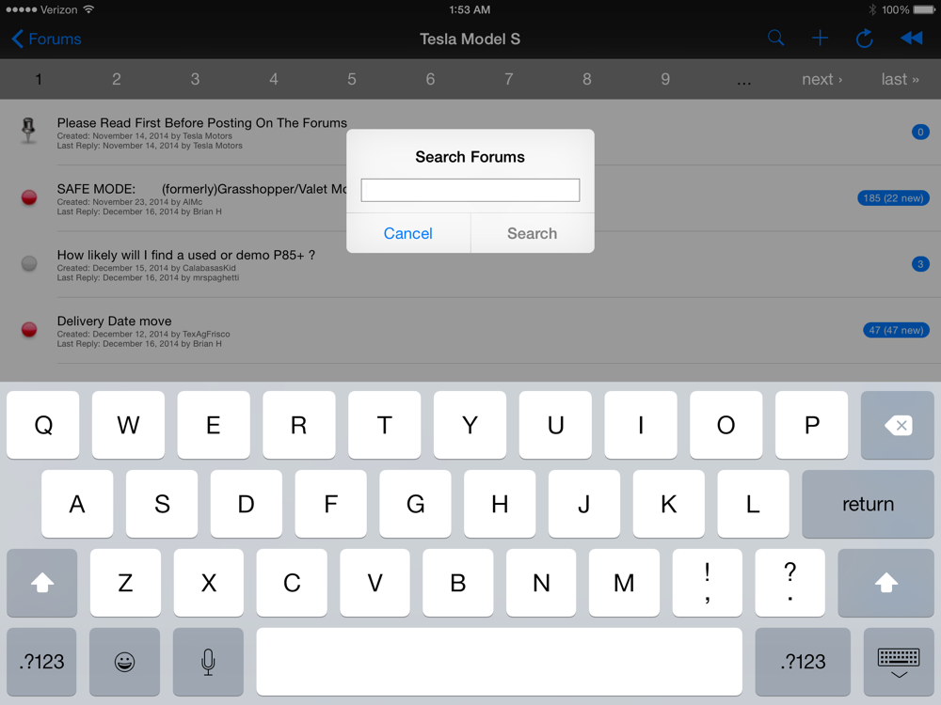Screen dimensions: 941x705
Task: Tap the space bar
Action: (x=500, y=662)
